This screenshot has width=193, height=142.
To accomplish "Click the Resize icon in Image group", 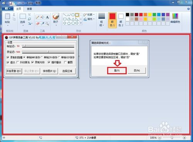I will [29, 19].
